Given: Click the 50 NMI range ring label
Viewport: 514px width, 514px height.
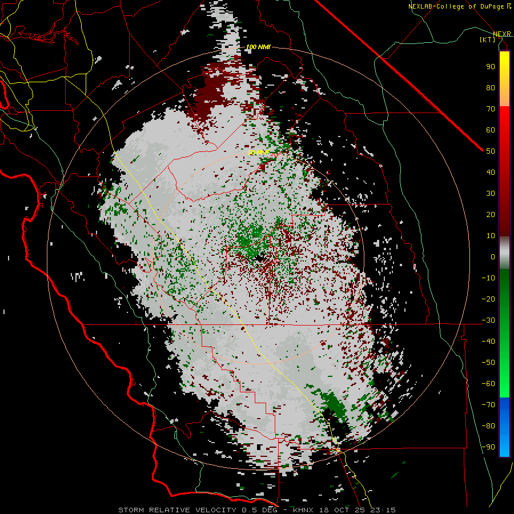Looking at the screenshot, I should [258, 152].
